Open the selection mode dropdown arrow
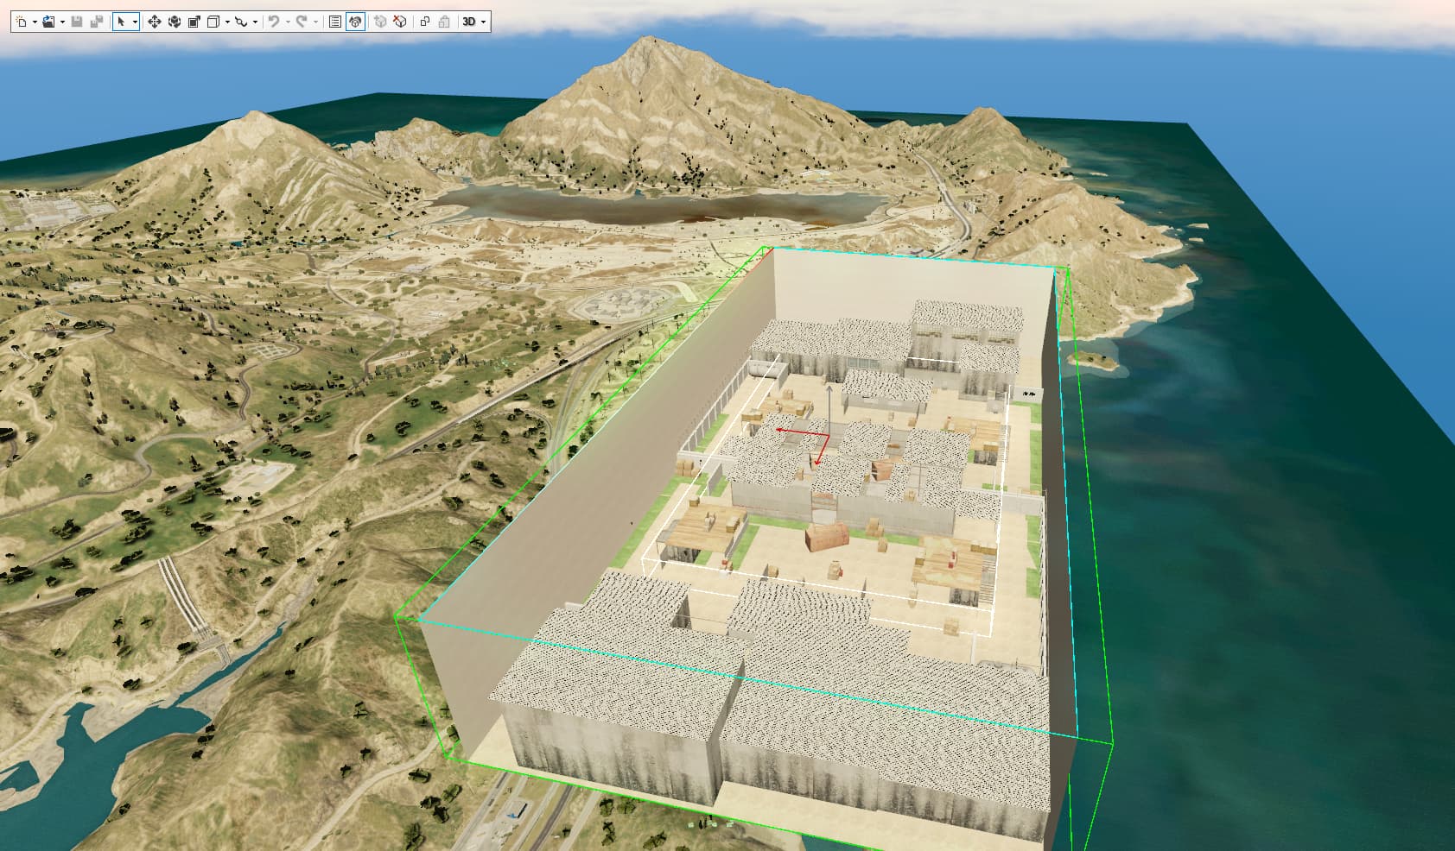This screenshot has height=851, width=1455. point(135,22)
